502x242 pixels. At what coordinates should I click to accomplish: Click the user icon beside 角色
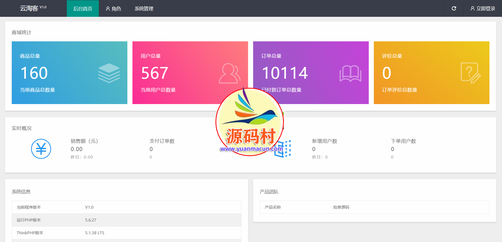click(x=108, y=9)
